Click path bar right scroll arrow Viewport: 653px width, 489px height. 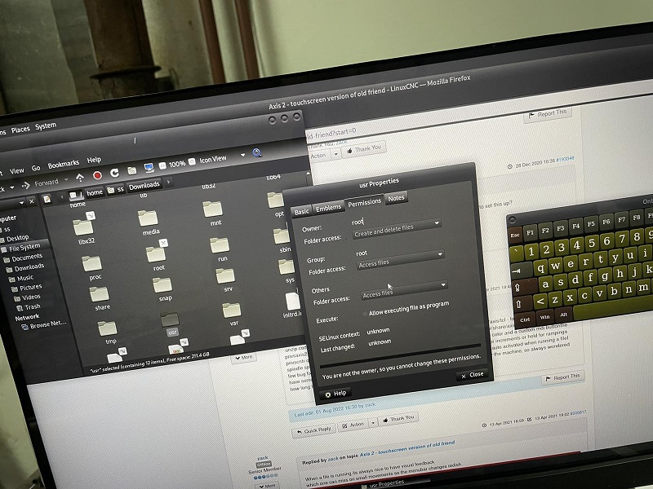(x=169, y=181)
